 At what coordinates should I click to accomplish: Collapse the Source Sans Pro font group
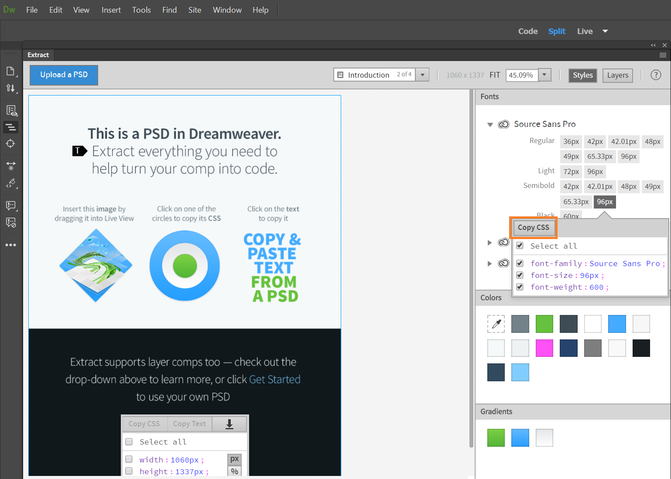click(x=490, y=124)
